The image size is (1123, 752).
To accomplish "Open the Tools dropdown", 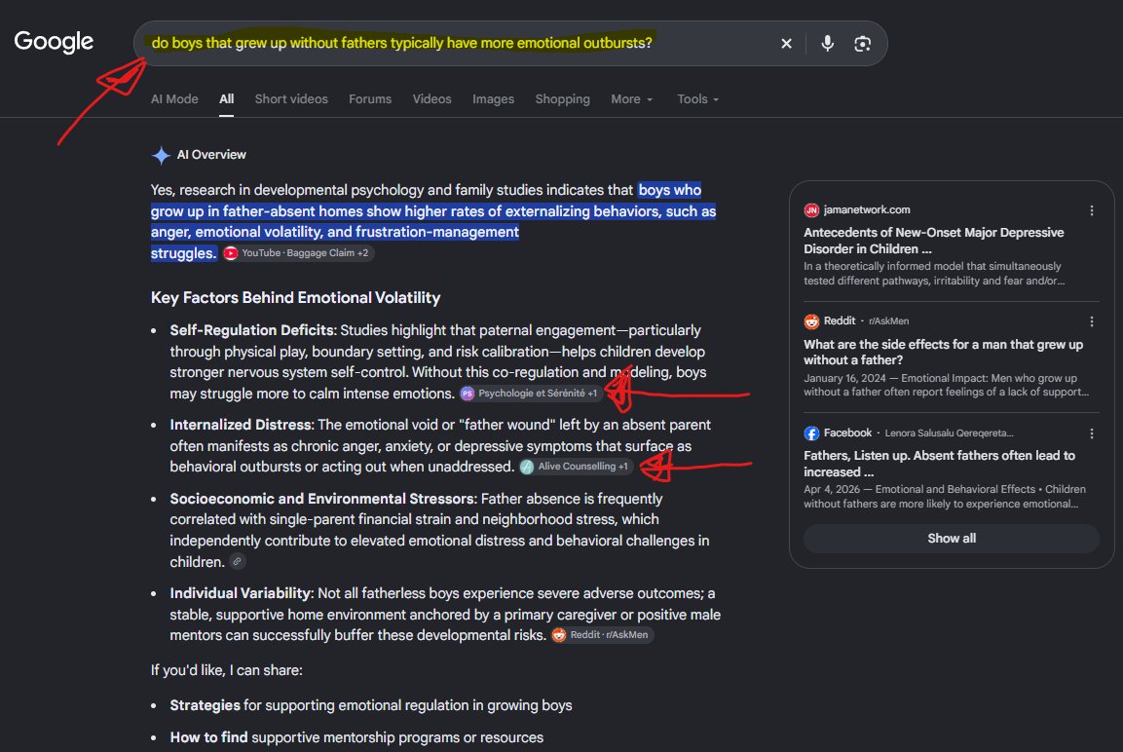I will [697, 98].
